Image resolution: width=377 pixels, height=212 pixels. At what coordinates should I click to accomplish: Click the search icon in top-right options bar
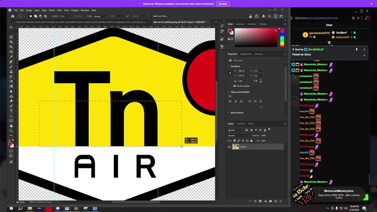coord(269,16)
